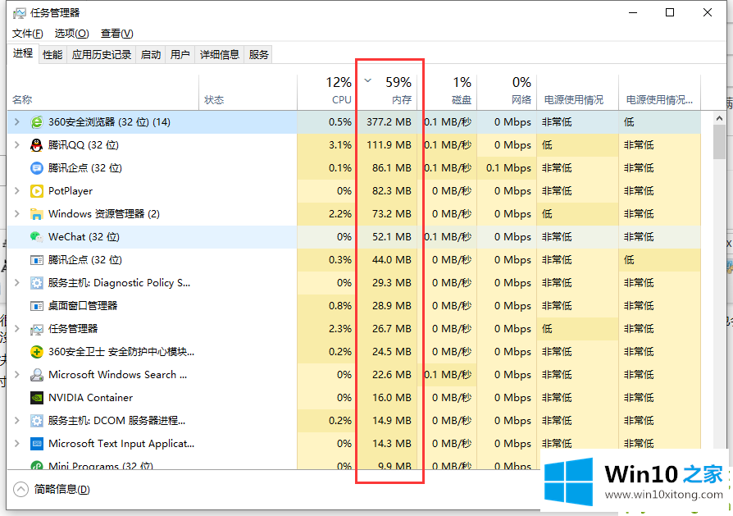Click the 0.1 Mbps network cell
Screen dimensions: 733x516
tap(507, 168)
